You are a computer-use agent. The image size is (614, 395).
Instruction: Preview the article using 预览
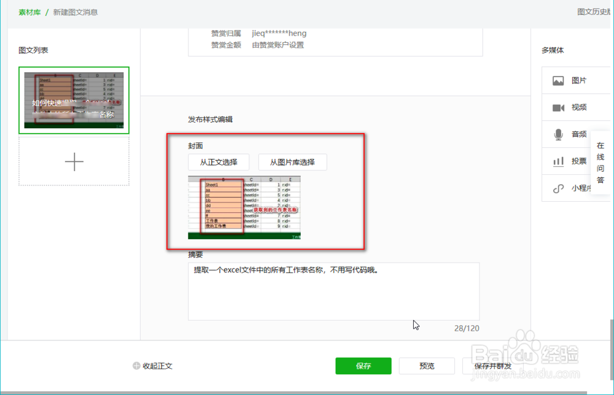click(427, 366)
